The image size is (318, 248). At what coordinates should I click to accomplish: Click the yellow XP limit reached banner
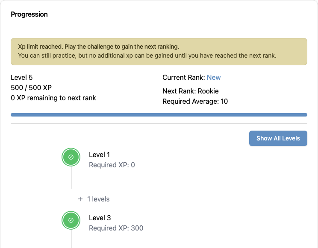click(x=159, y=52)
